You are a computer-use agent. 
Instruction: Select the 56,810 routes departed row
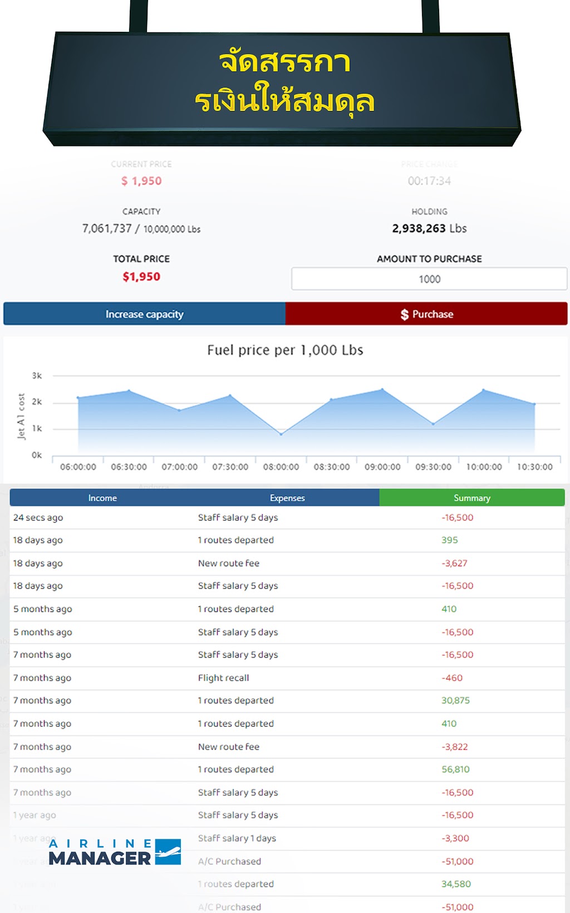[287, 769]
